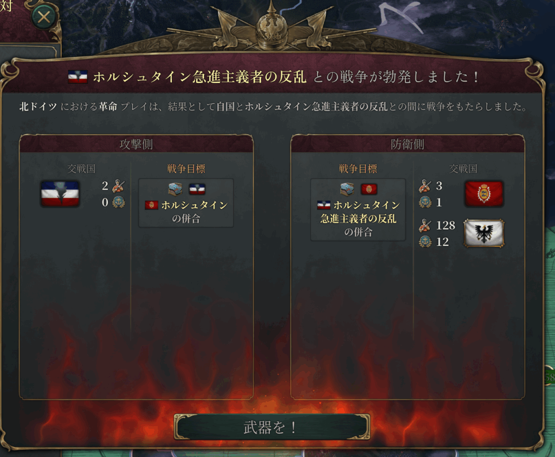Click the ホルシュタイン急進主義者の反乱 title name
Screen dimensions: 555x457
point(199,77)
